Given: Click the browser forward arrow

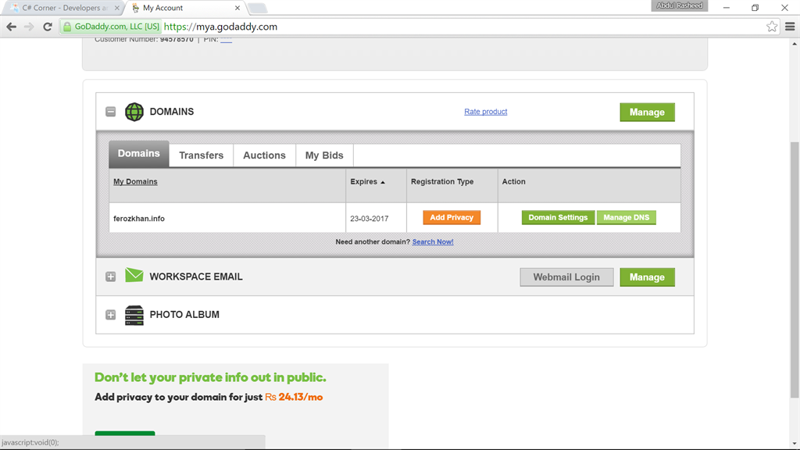Looking at the screenshot, I should coord(29,27).
